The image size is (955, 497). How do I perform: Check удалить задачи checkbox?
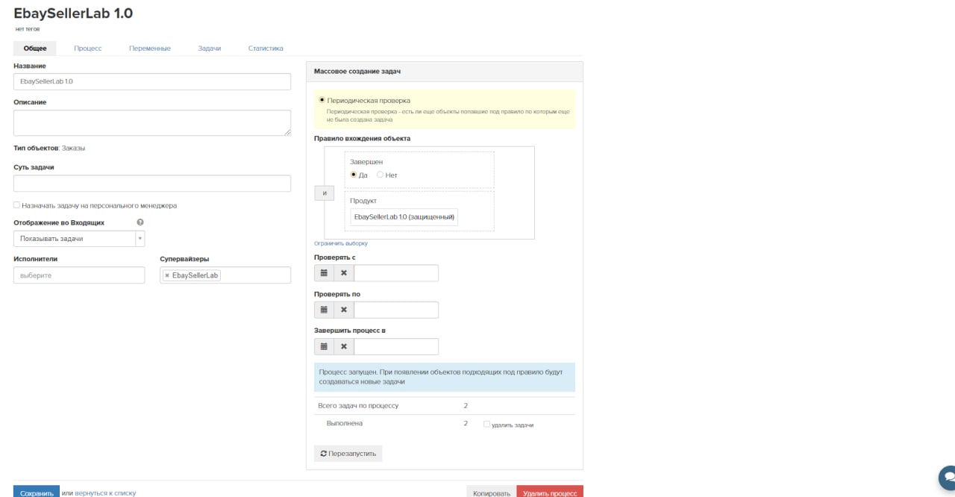(x=486, y=424)
